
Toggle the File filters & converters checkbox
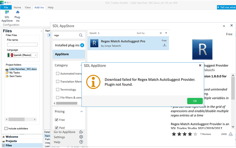58,98
